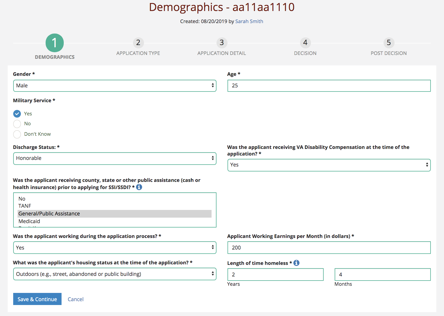The height and width of the screenshot is (316, 444).
Task: Go to step 3 Application Detail
Action: [222, 43]
